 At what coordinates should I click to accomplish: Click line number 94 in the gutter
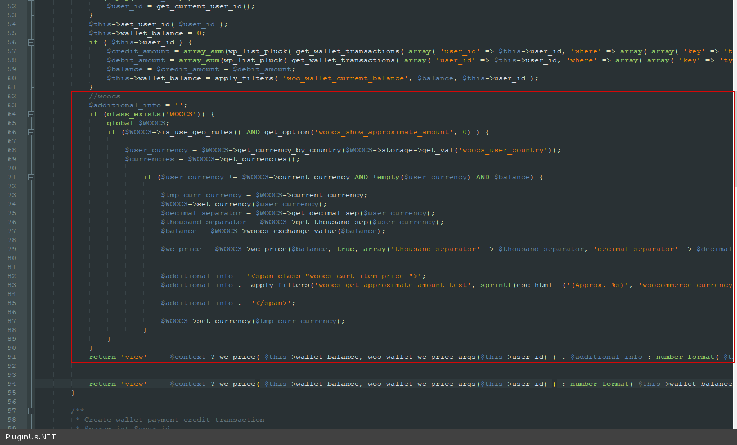(11, 384)
